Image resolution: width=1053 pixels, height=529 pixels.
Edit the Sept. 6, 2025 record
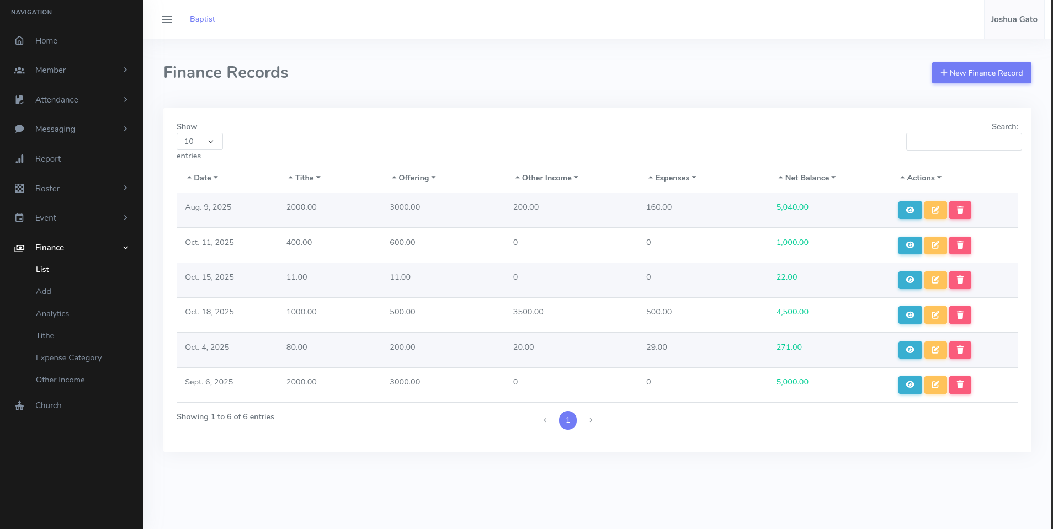point(935,385)
